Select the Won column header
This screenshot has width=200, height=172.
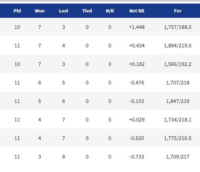(40, 11)
